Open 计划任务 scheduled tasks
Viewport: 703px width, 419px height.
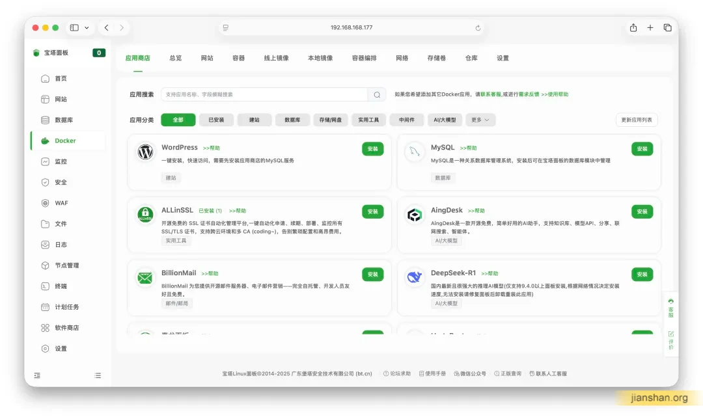(x=67, y=307)
